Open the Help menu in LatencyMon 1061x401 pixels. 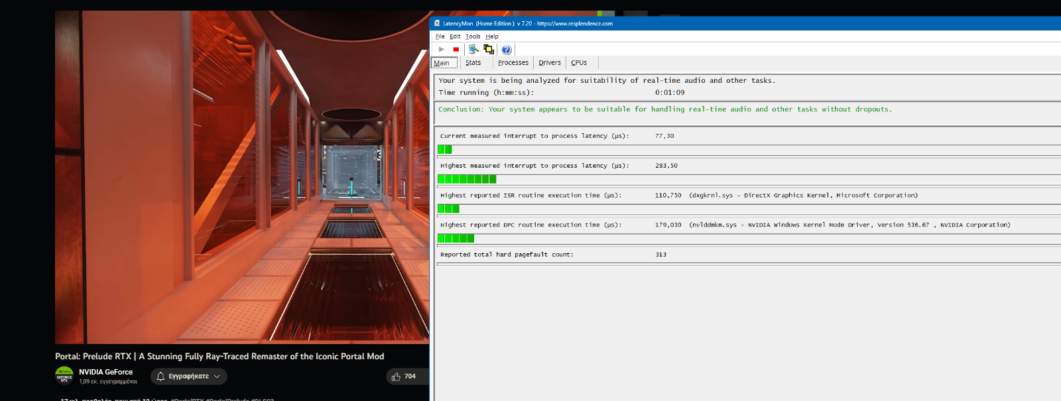[x=492, y=36]
